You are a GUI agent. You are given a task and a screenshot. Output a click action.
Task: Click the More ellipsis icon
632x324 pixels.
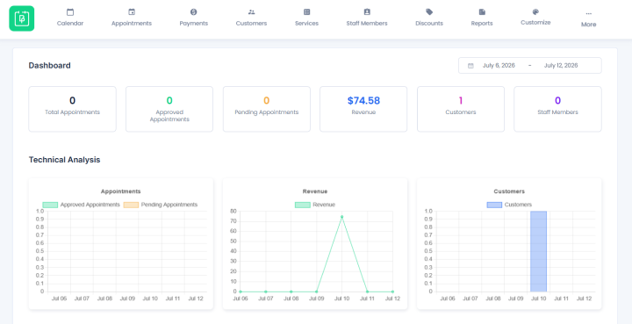click(588, 14)
